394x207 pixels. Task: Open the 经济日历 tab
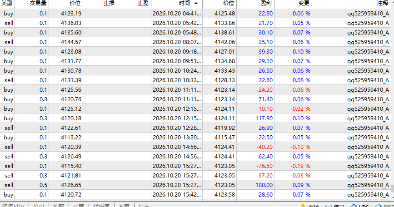(13, 205)
